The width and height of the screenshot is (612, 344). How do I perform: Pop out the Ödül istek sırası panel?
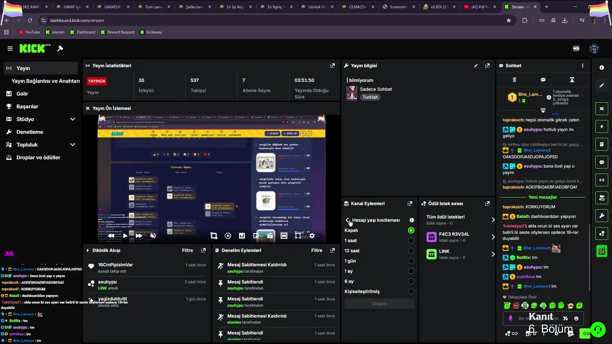[487, 204]
